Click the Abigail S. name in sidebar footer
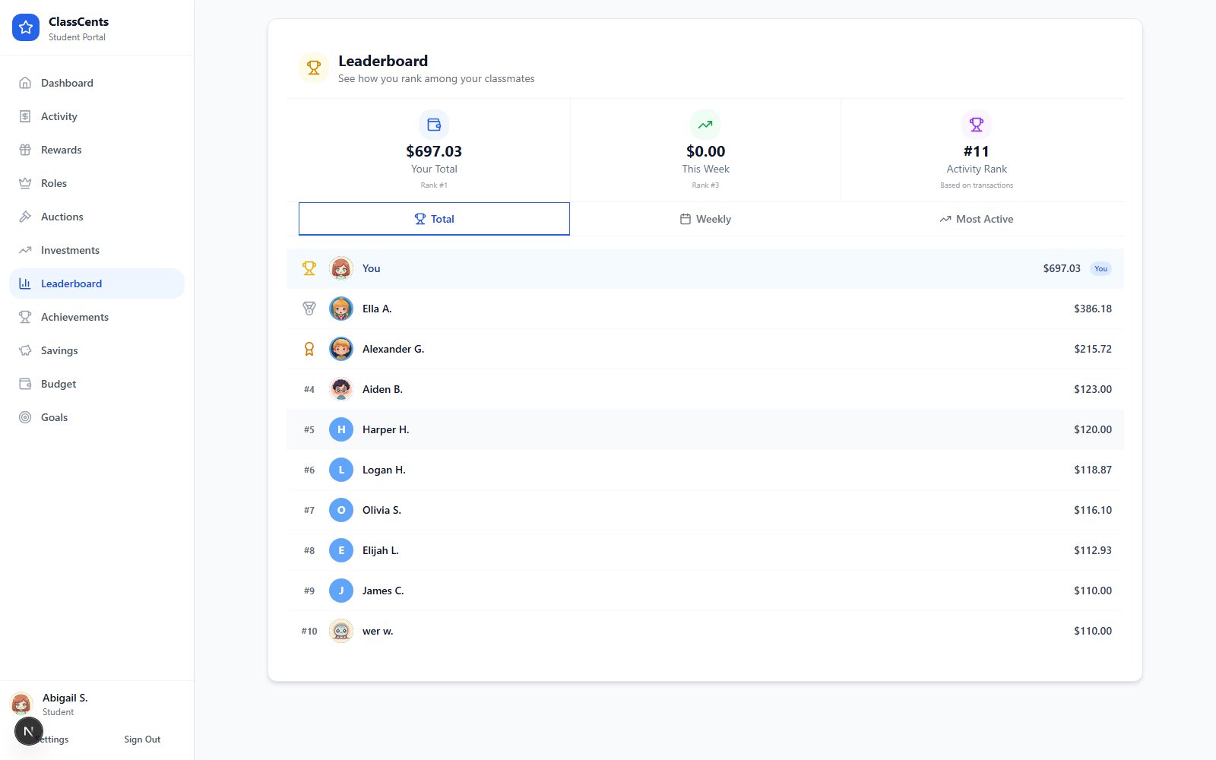The height and width of the screenshot is (760, 1216). 65,698
